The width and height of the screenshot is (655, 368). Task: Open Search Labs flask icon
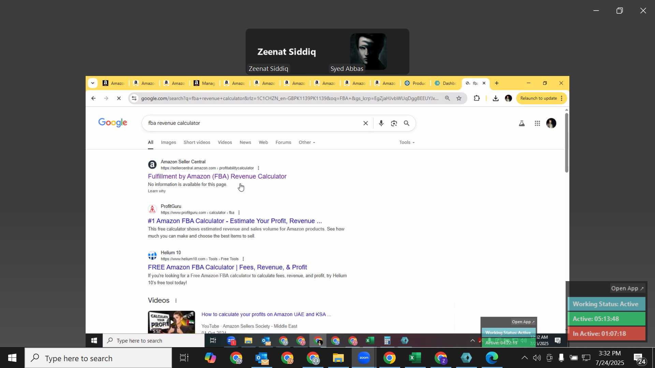pos(522,123)
